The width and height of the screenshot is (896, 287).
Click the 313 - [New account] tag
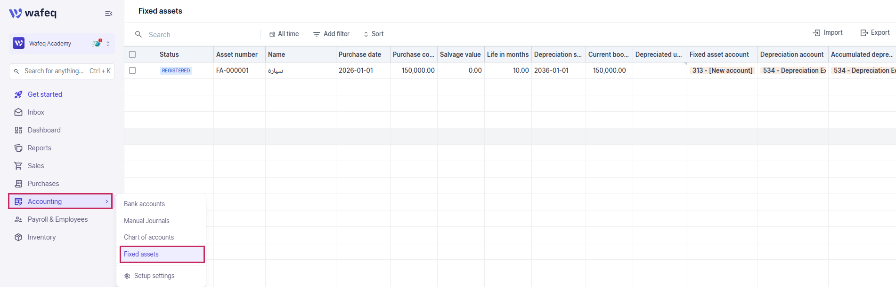coord(722,70)
